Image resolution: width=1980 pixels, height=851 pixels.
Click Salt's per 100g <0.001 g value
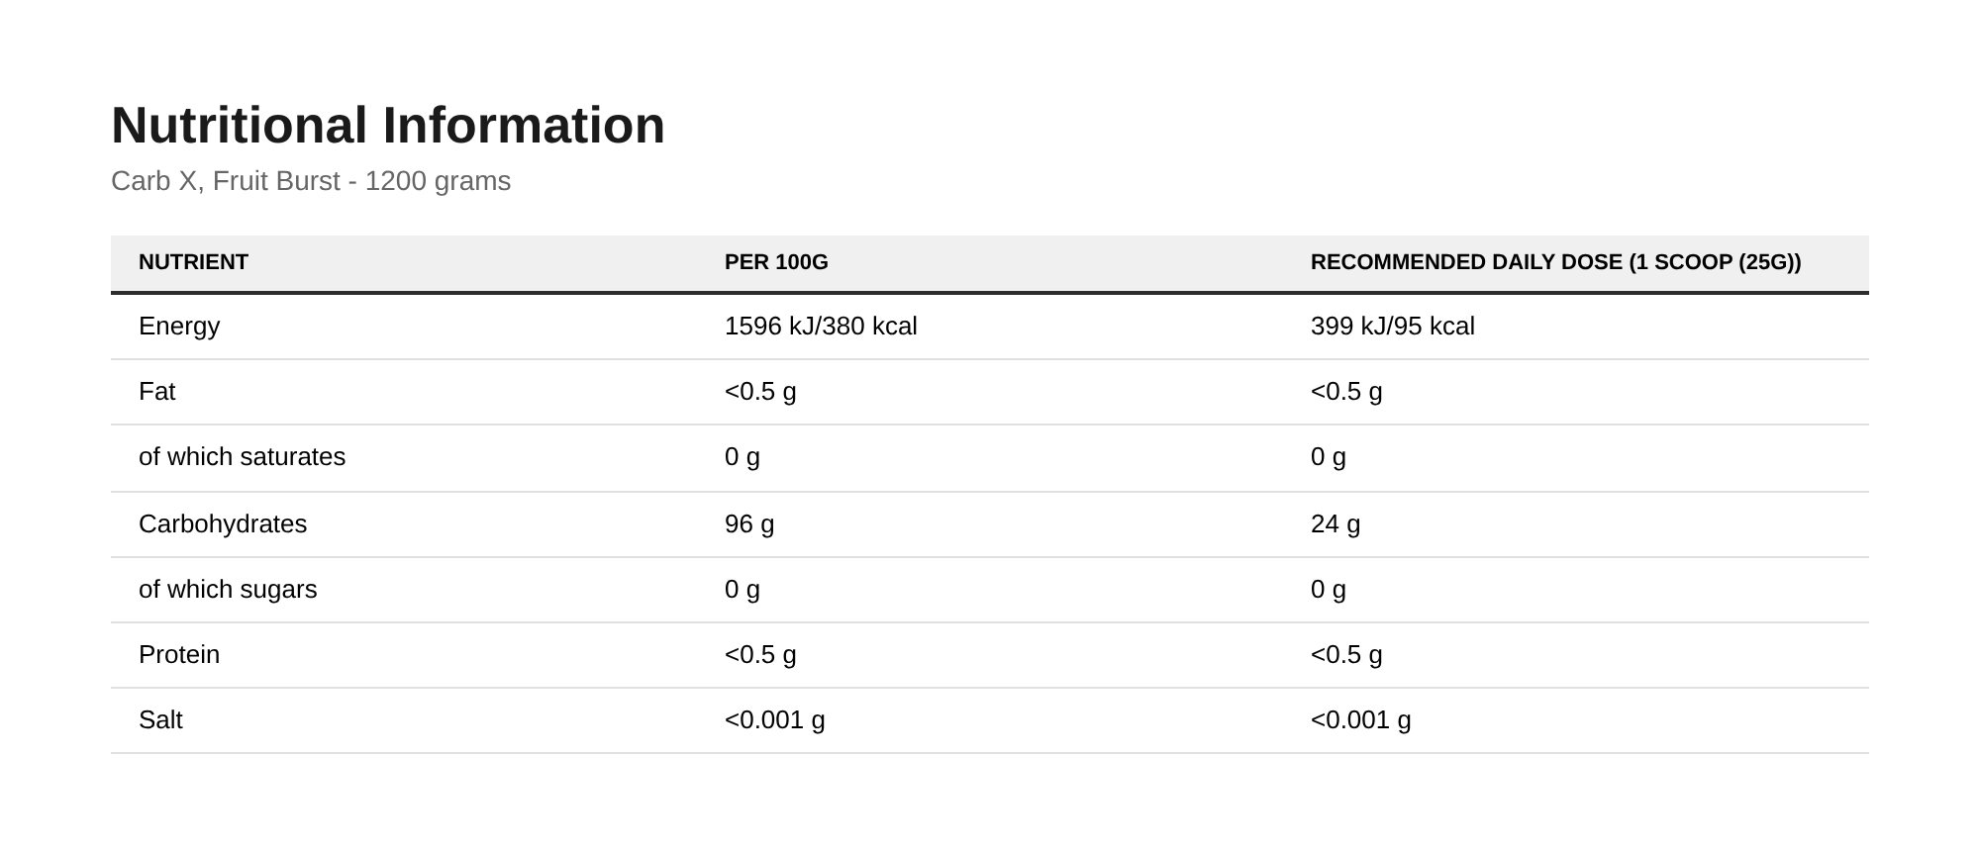pos(775,720)
